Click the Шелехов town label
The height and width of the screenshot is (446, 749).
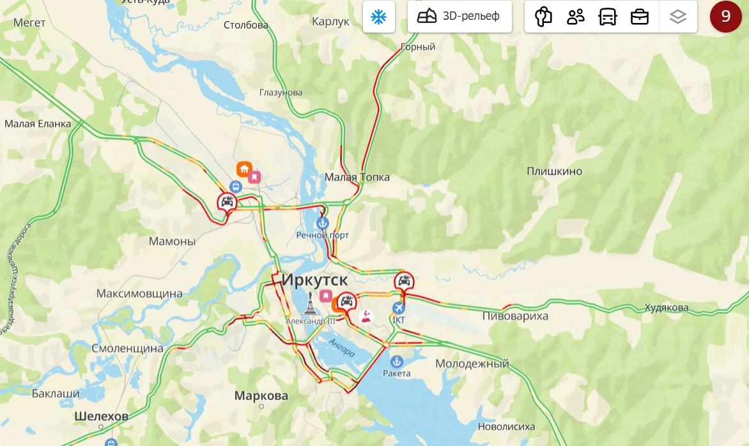coord(101,417)
